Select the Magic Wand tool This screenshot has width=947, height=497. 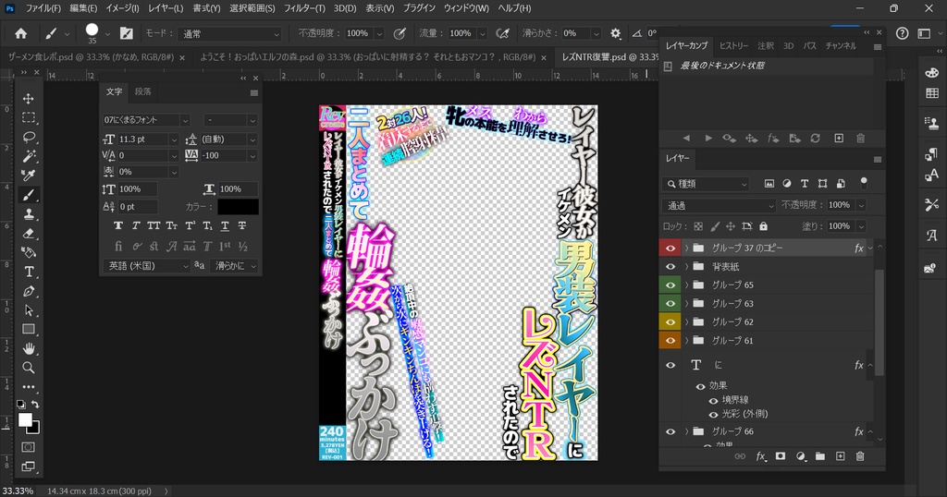coord(29,156)
